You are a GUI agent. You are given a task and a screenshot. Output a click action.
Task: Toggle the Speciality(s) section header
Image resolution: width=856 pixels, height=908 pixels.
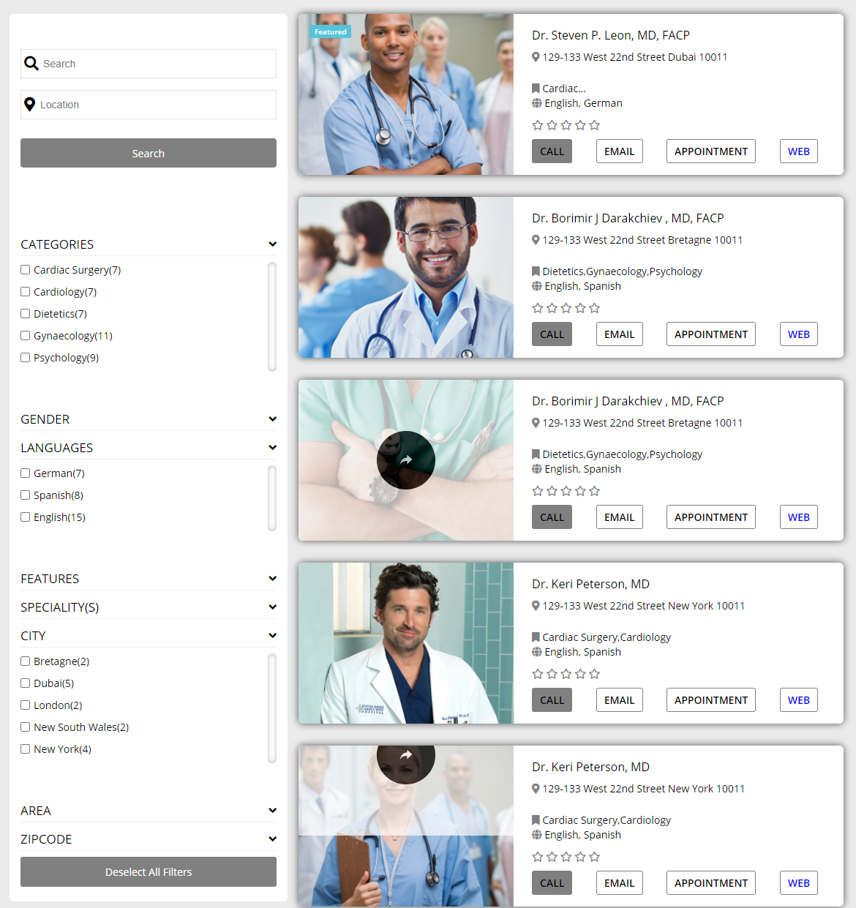tap(272, 607)
